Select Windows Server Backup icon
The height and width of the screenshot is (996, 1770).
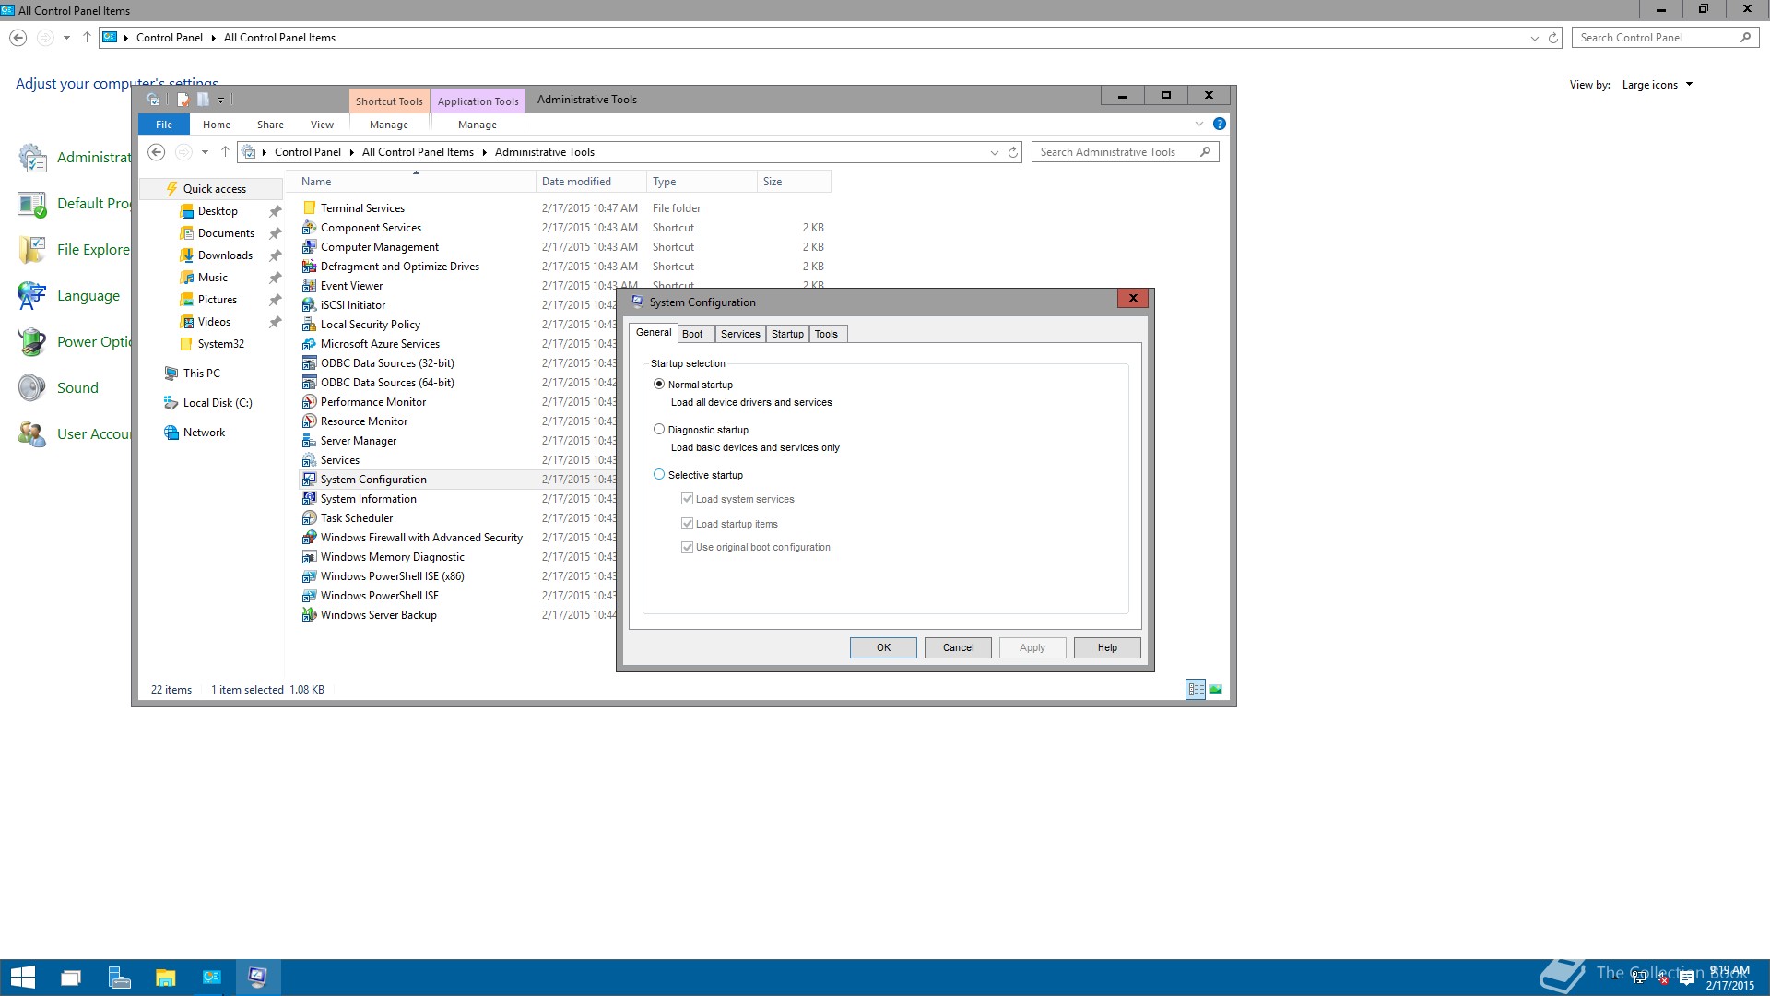click(x=310, y=615)
